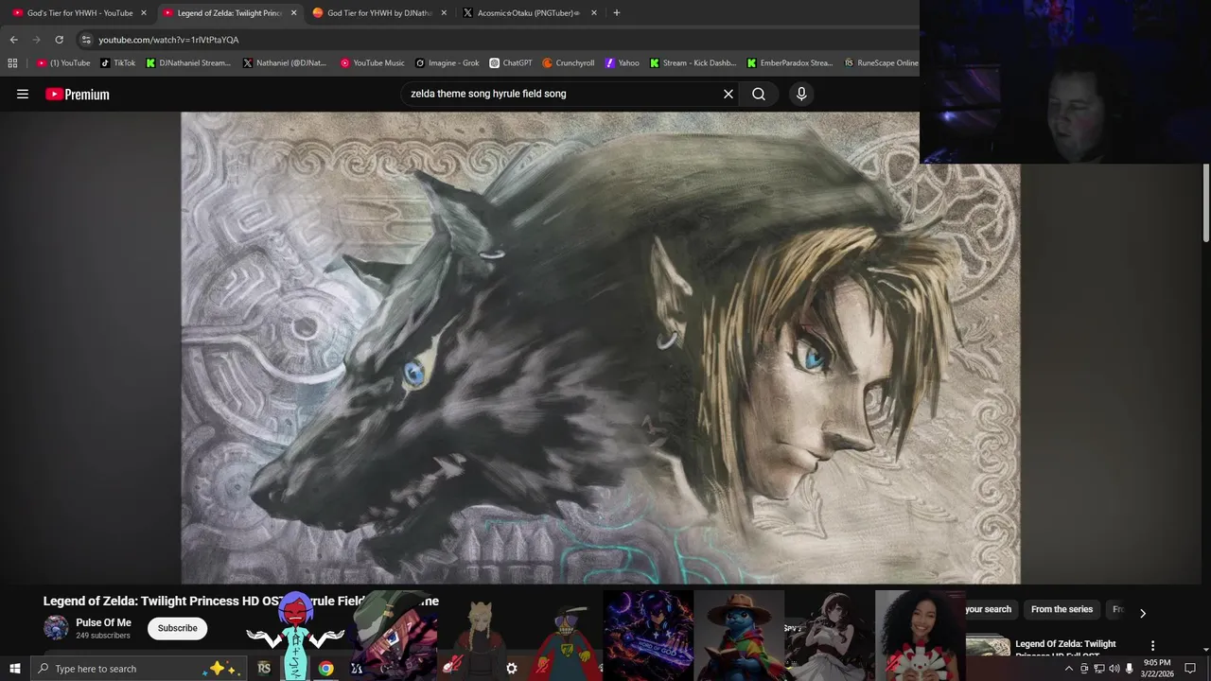Viewport: 1211px width, 681px height.
Task: Show more filter chips with right chevron
Action: tap(1142, 613)
